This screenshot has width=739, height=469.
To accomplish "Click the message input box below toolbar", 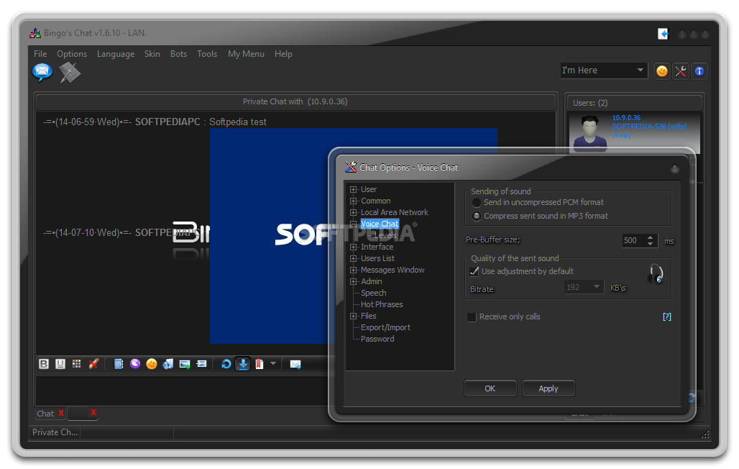I will [x=181, y=390].
